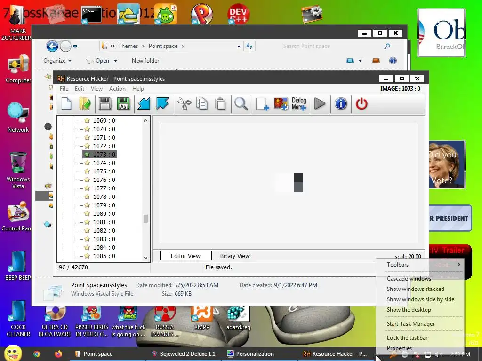Click the refresh icon beside address bar

249,47
